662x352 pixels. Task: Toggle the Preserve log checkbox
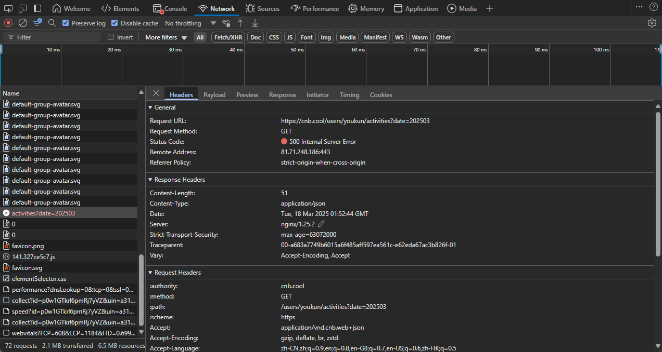click(66, 23)
